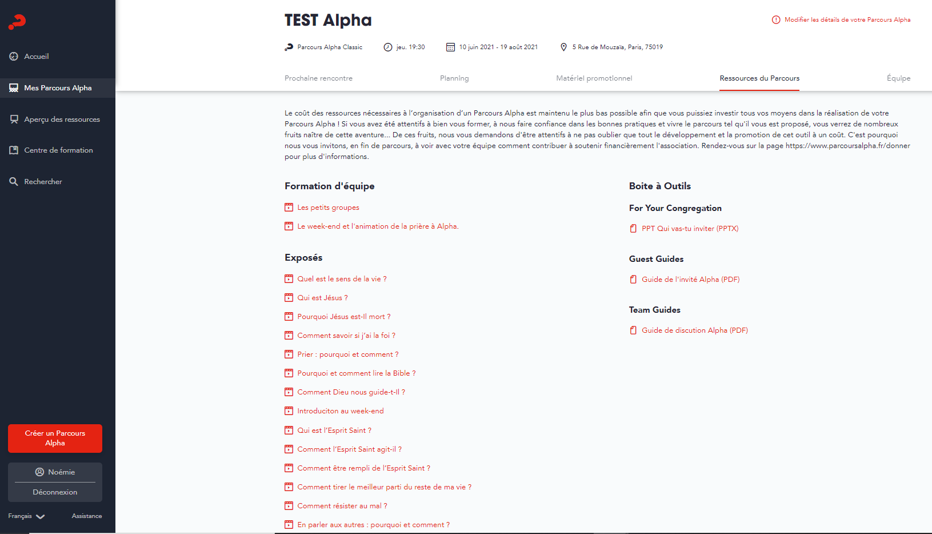This screenshot has width=932, height=534.
Task: Click file icon beside Guide de l'invité Alpha
Action: [x=633, y=280]
